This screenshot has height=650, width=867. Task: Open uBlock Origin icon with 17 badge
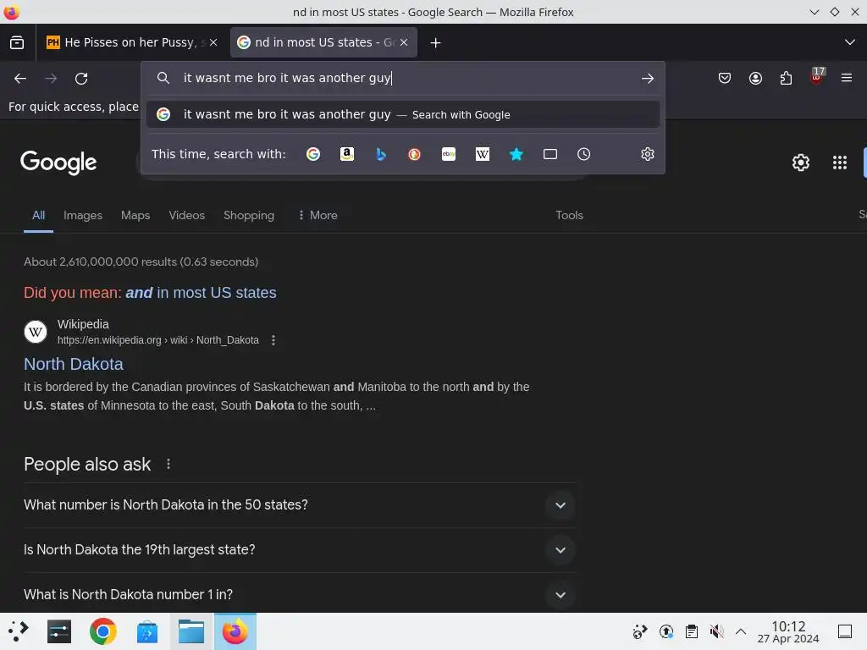click(817, 76)
